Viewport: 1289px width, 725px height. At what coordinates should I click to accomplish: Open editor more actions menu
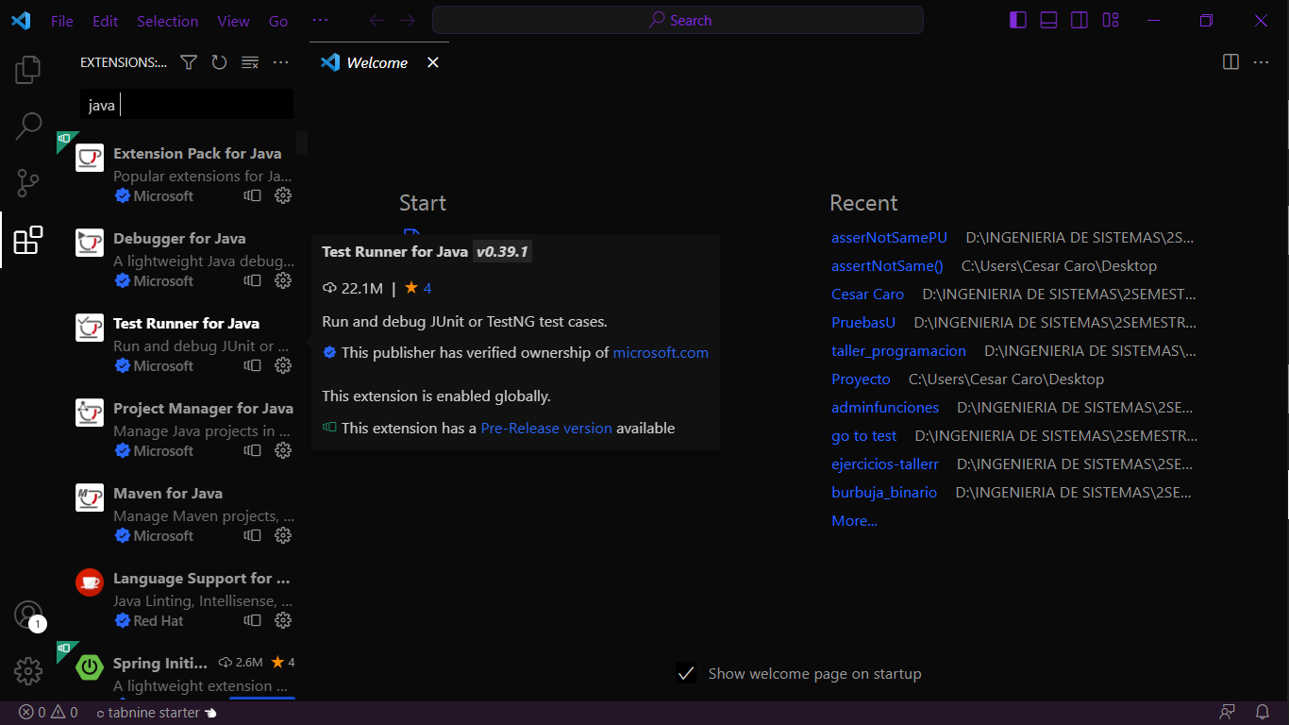point(1262,62)
